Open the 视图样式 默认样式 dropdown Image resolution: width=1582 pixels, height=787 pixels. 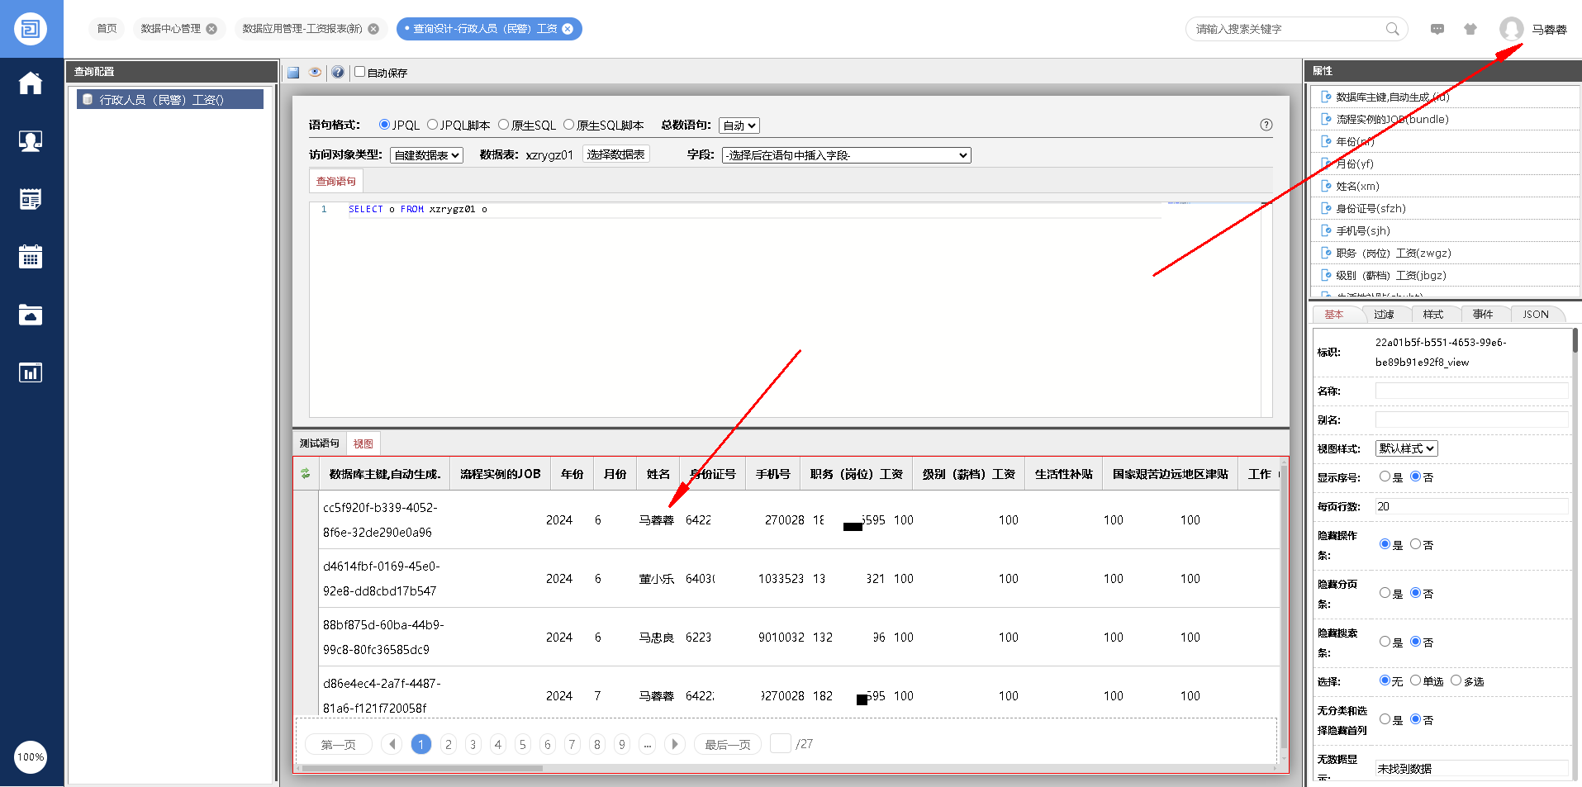1406,448
